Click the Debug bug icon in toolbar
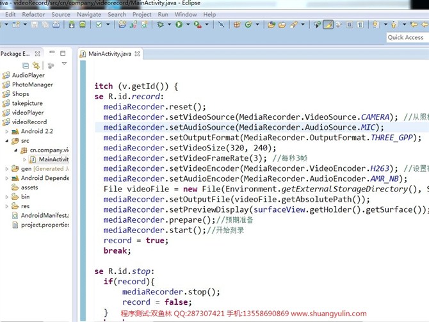Viewport: 429px width, 322px height. click(160, 24)
